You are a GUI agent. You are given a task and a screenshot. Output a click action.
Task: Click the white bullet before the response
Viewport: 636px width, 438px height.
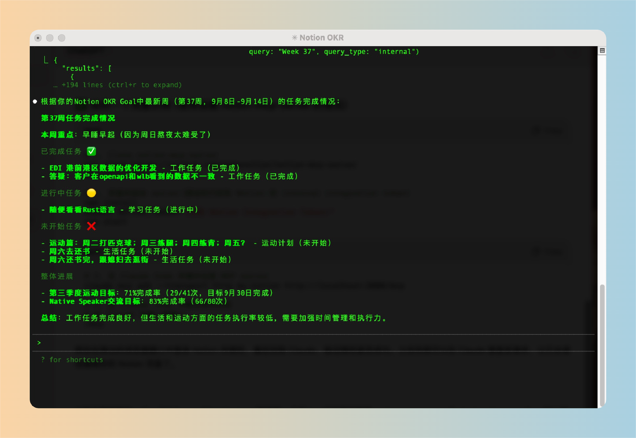coord(35,102)
